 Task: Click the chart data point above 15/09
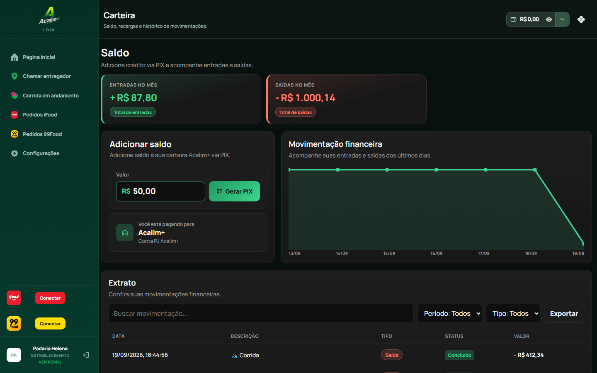coord(387,170)
